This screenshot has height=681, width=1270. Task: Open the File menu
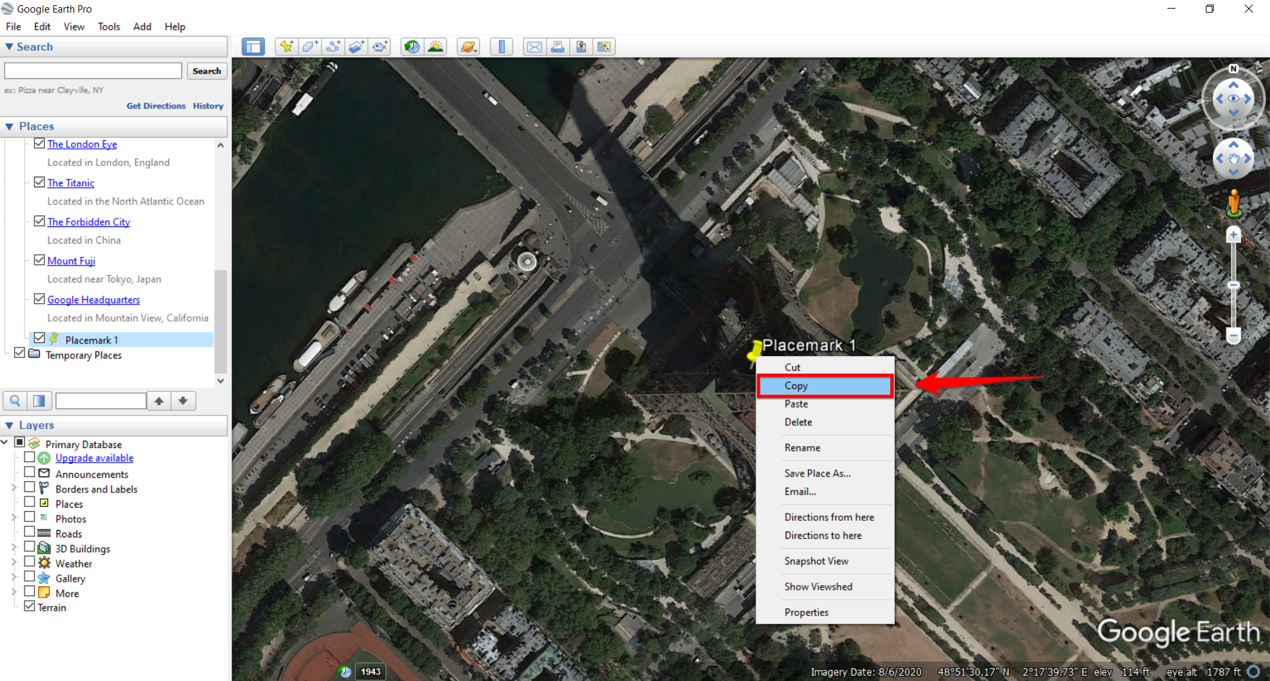[13, 26]
